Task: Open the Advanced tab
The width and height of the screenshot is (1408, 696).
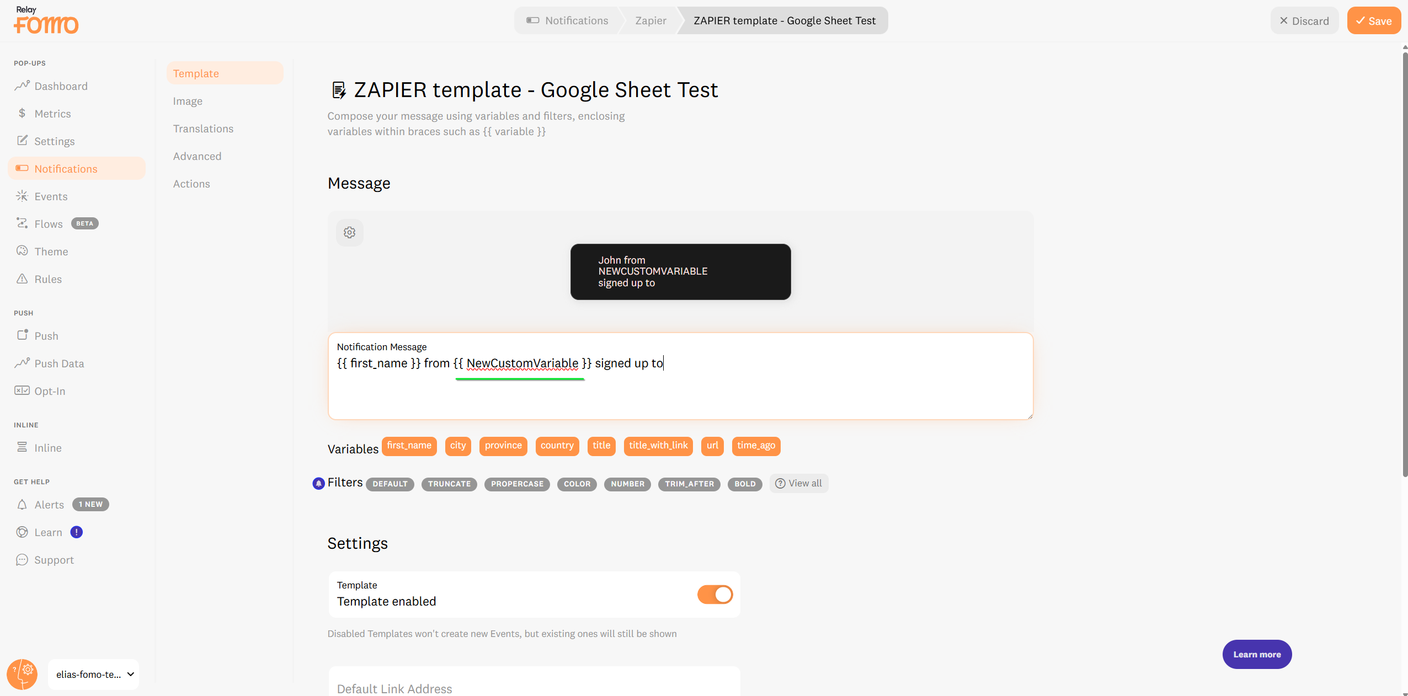Action: [x=197, y=156]
